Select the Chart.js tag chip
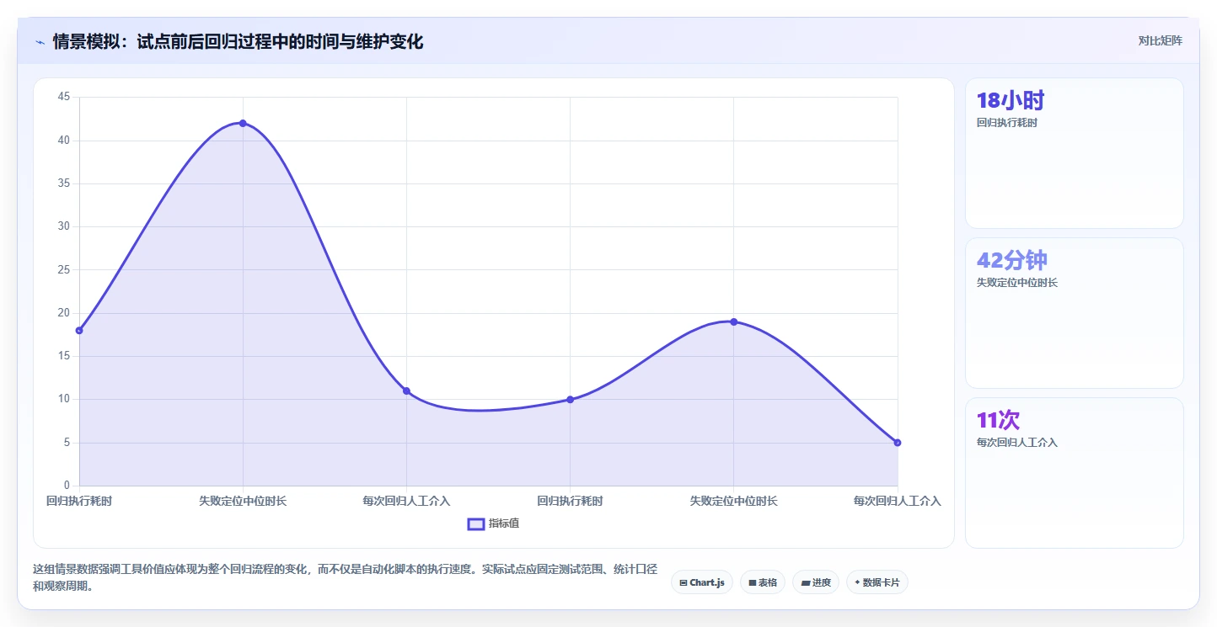1217x627 pixels. pos(701,582)
